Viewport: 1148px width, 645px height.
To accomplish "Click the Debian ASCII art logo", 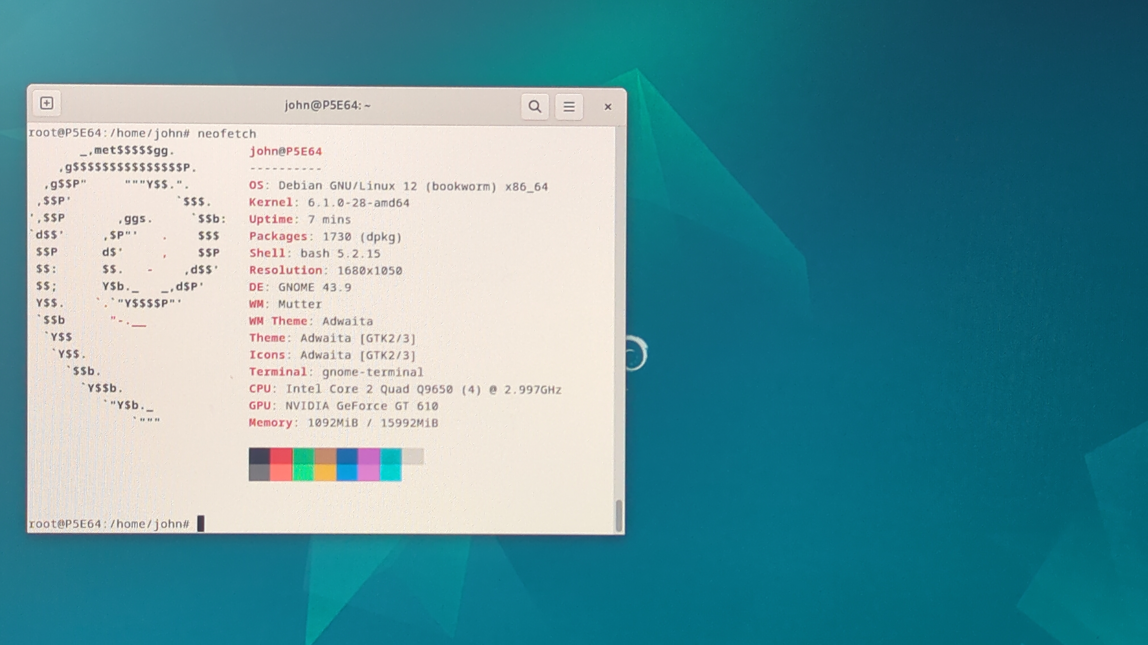I will 128,285.
